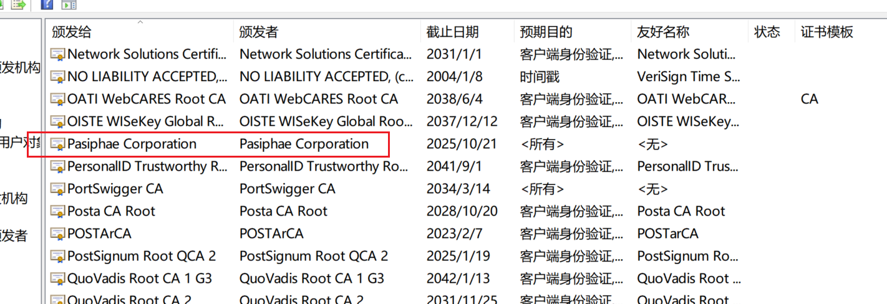Select PostSignum Root QCA 2 in 颁发者 column
The width and height of the screenshot is (887, 304).
click(x=314, y=257)
